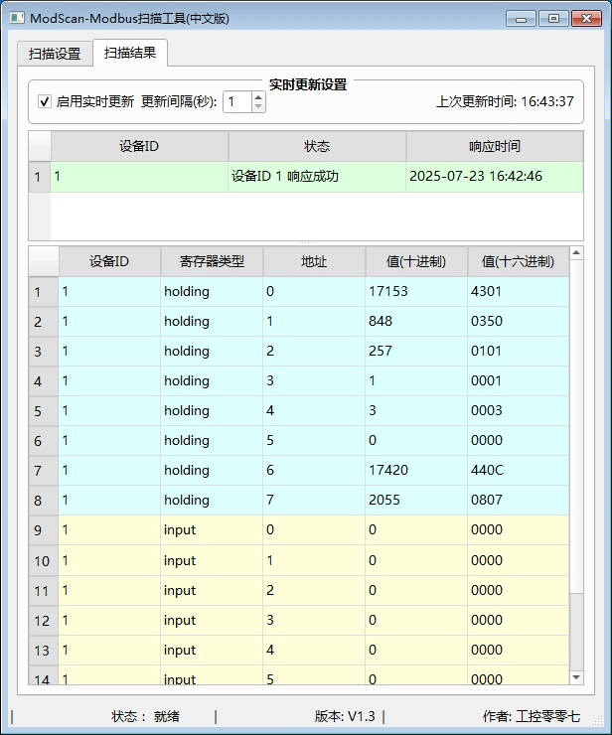Viewport: 612px width, 735px height.
Task: Click the 上次更新时间: 16:43:37 label
Action: click(x=505, y=101)
